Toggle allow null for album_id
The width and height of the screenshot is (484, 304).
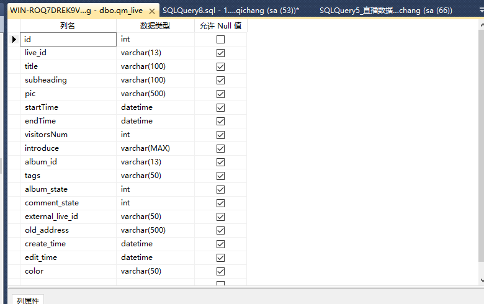tap(220, 162)
